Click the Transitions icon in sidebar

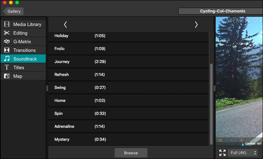(7, 50)
